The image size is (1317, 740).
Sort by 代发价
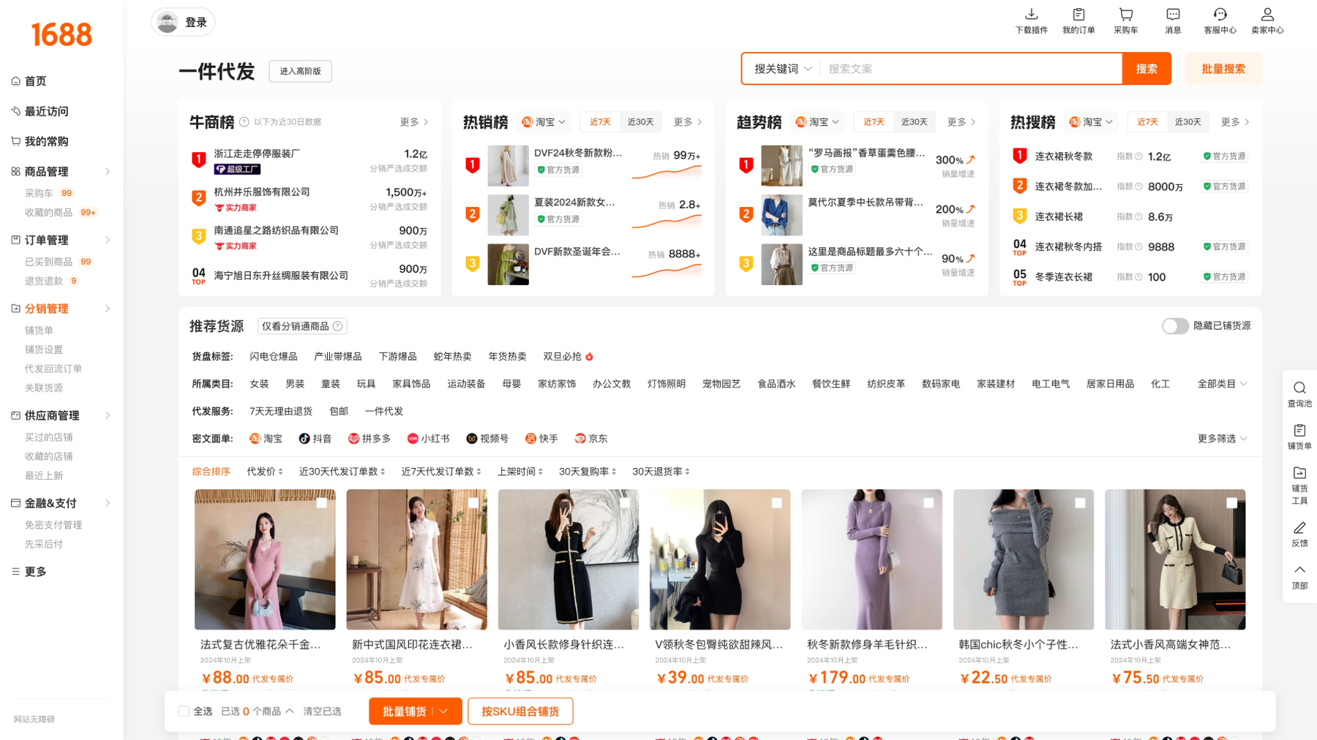(x=265, y=472)
